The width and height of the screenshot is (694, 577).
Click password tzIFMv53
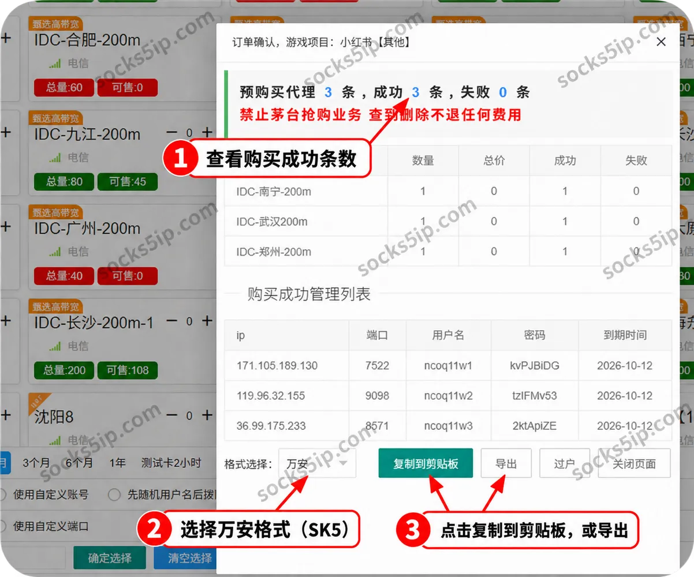[535, 396]
